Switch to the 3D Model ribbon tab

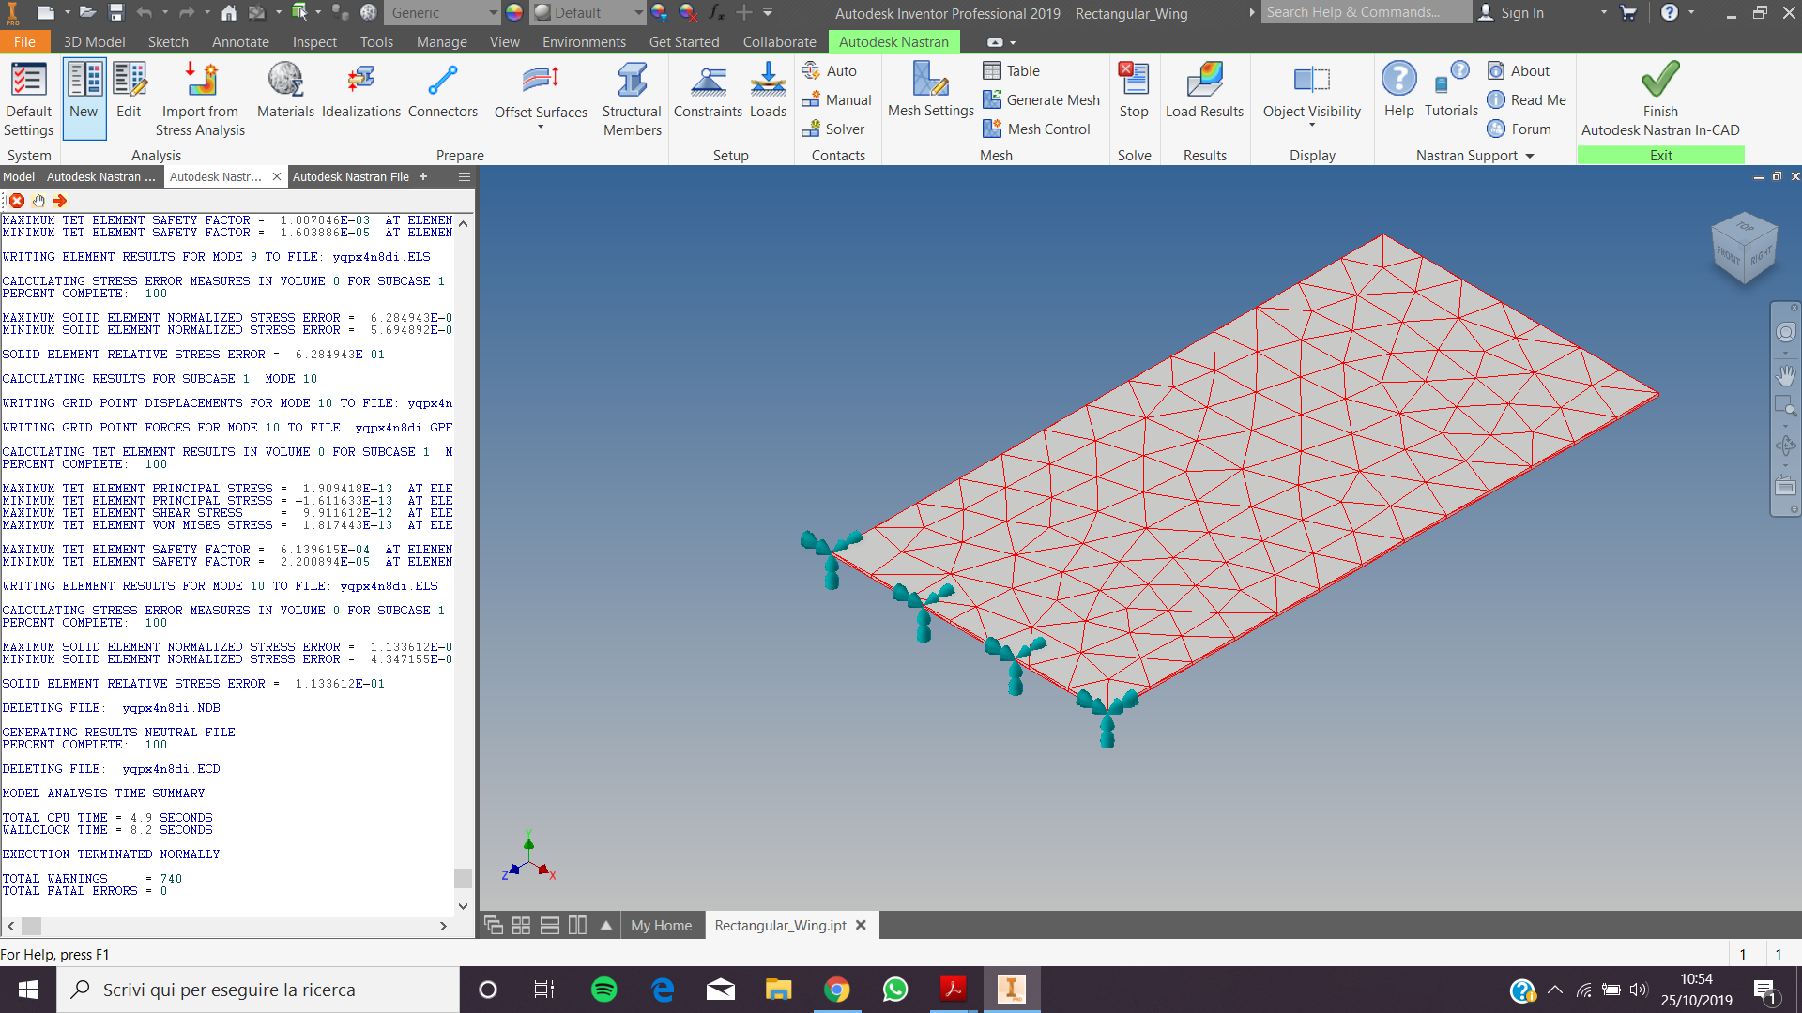click(x=93, y=41)
